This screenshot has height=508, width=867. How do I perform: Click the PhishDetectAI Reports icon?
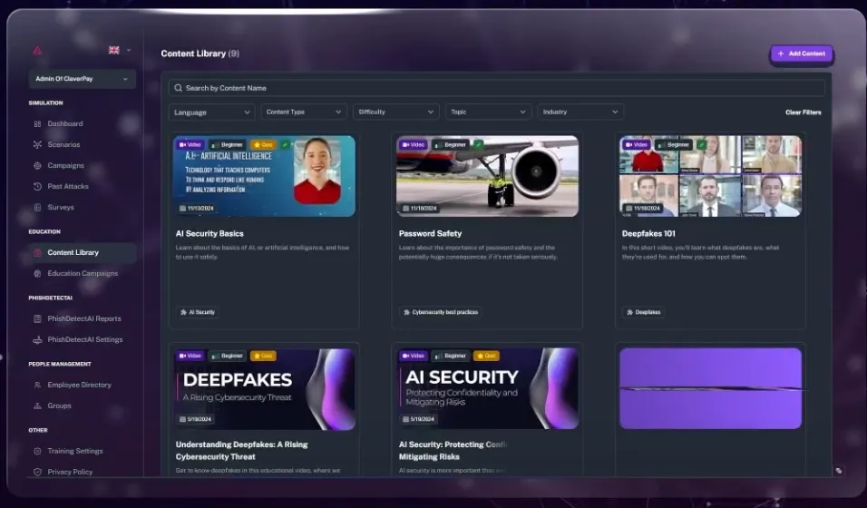(x=37, y=318)
